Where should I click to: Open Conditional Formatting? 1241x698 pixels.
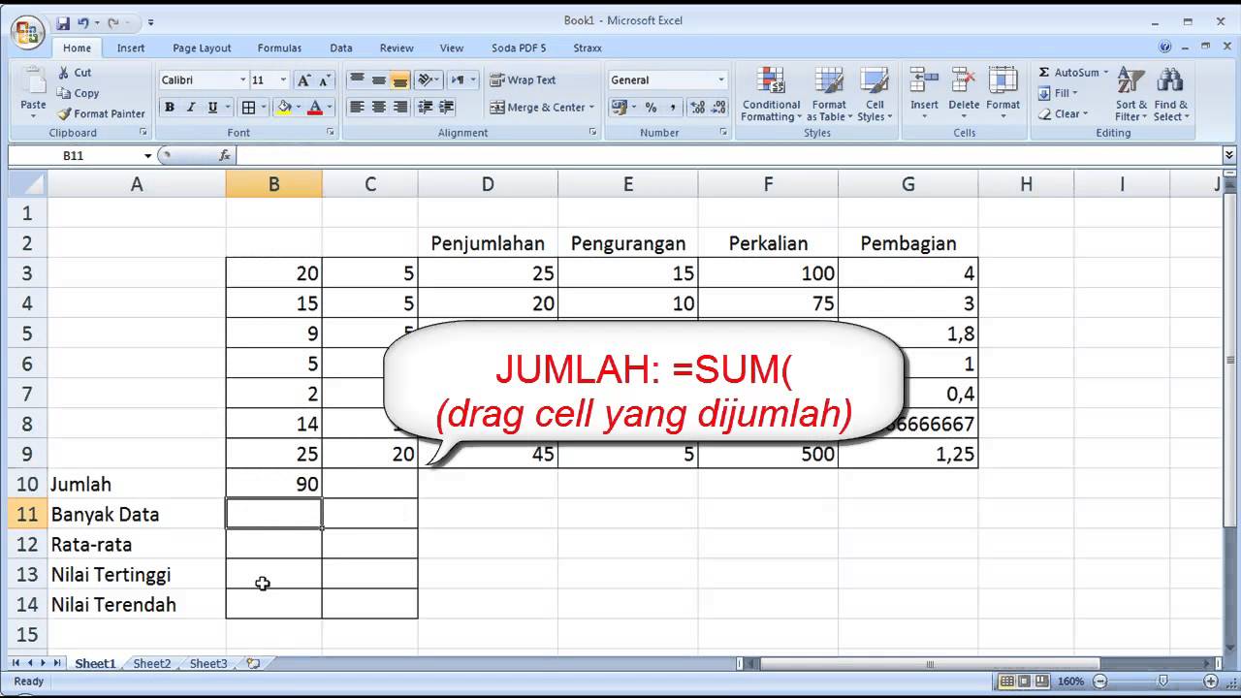pos(771,94)
